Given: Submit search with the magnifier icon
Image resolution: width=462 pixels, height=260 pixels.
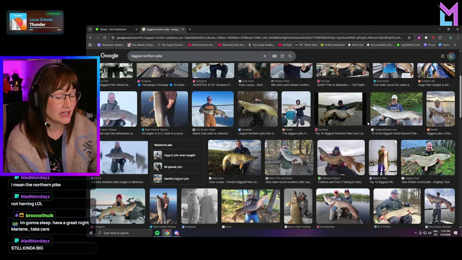Looking at the screenshot, I should (x=290, y=56).
